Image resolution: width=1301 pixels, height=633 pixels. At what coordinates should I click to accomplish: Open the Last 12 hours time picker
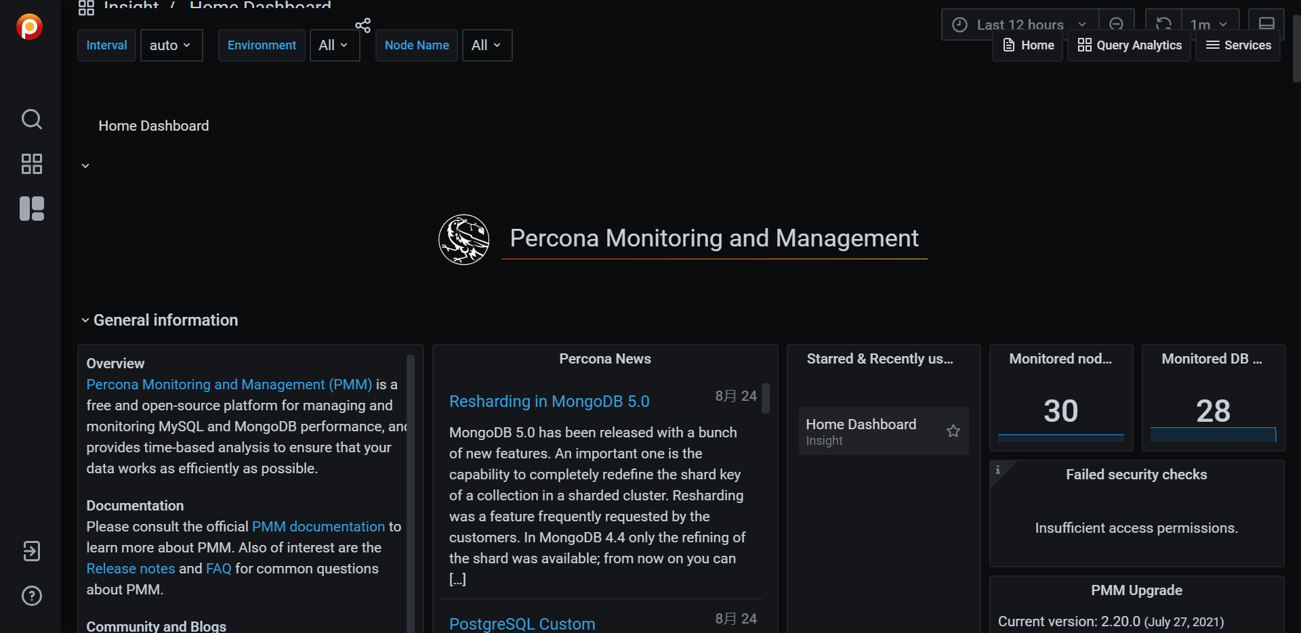[1020, 24]
